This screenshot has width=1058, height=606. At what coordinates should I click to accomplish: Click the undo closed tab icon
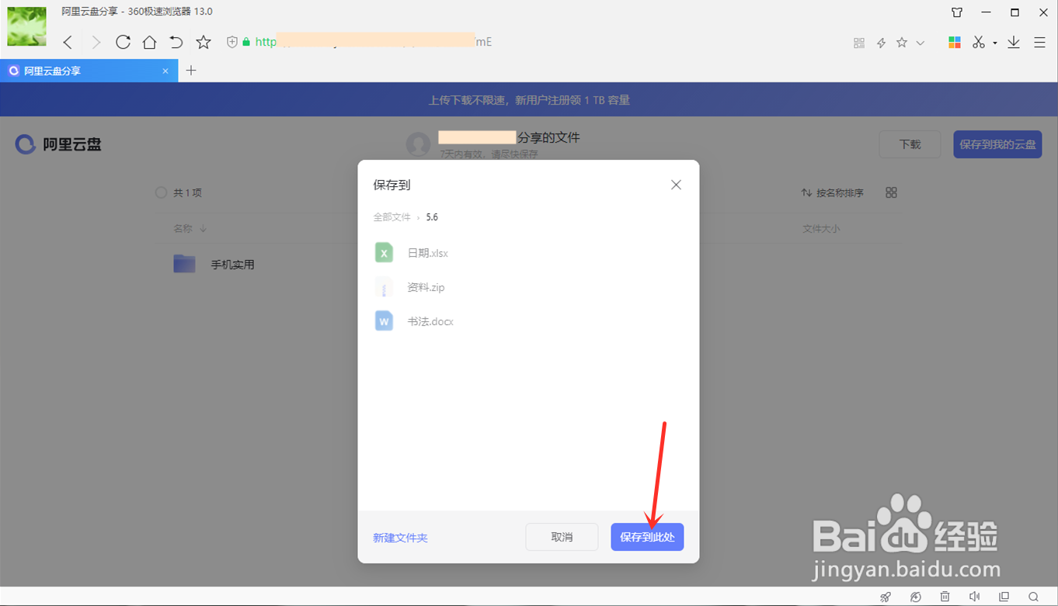[176, 42]
